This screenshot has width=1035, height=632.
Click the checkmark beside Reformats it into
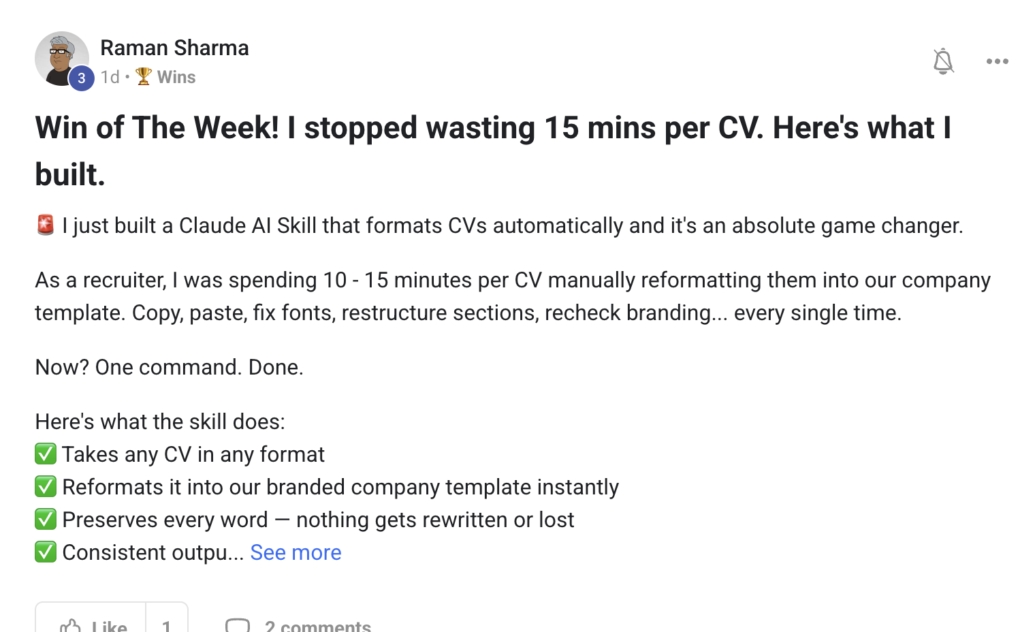coord(46,486)
